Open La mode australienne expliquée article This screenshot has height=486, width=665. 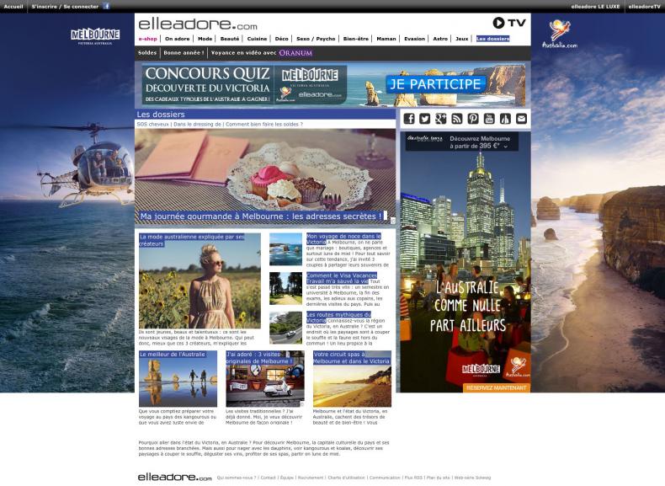tap(192, 240)
